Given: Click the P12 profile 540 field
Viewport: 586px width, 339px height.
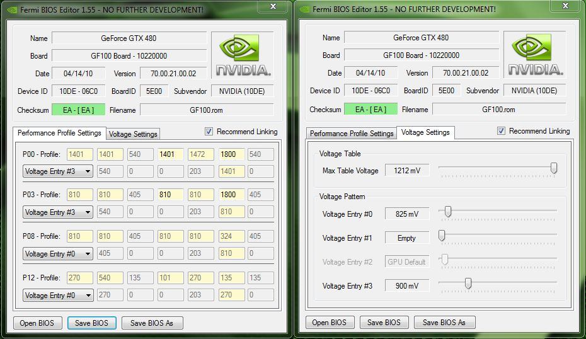Looking at the screenshot, I should (x=110, y=278).
